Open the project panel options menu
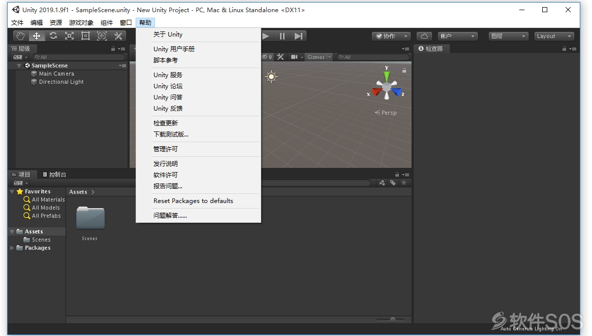 406,175
